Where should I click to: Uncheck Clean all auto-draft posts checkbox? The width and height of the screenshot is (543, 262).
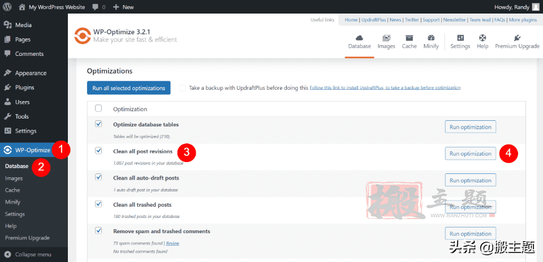[98, 177]
